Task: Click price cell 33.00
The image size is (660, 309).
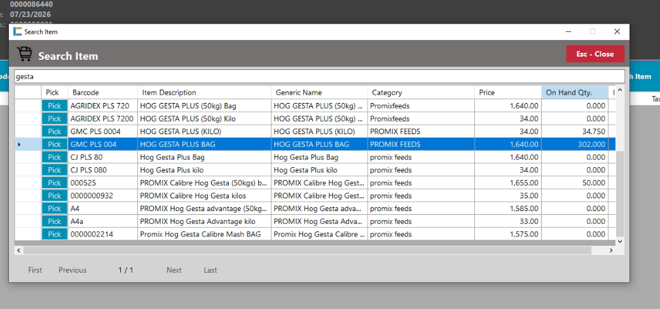Action: 508,221
